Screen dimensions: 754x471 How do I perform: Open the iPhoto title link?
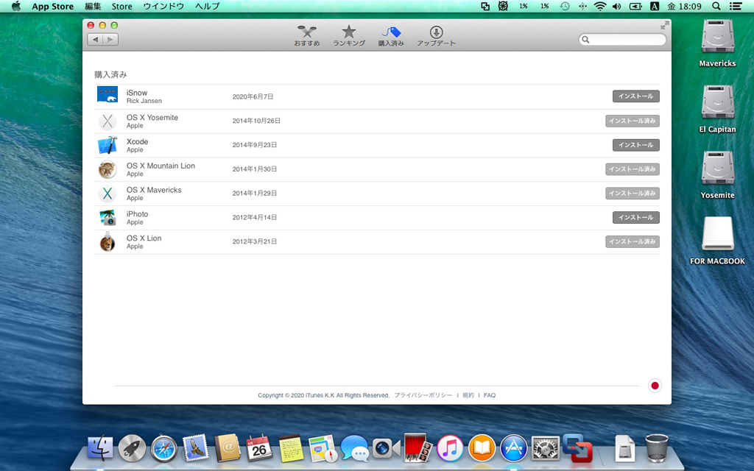tap(137, 214)
